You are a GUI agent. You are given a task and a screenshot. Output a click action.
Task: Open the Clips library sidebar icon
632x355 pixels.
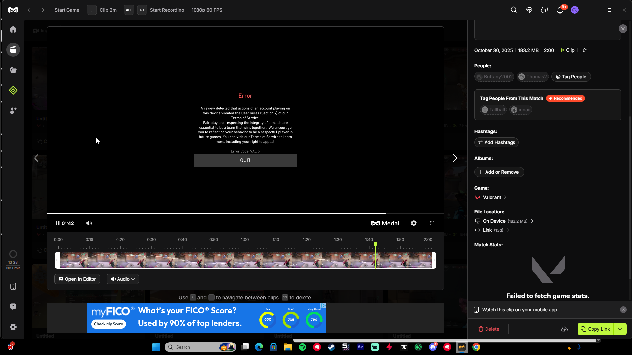point(13,50)
